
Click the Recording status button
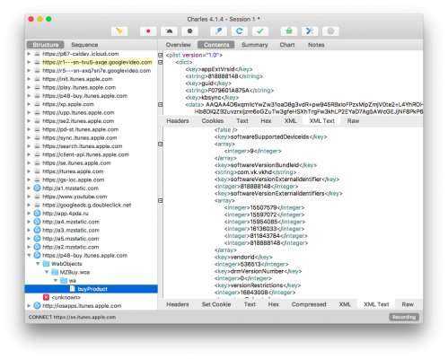pos(404,317)
